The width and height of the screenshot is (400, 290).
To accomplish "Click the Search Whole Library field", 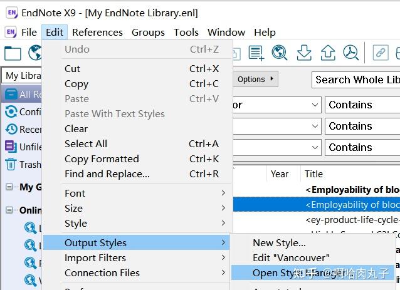I will [355, 80].
